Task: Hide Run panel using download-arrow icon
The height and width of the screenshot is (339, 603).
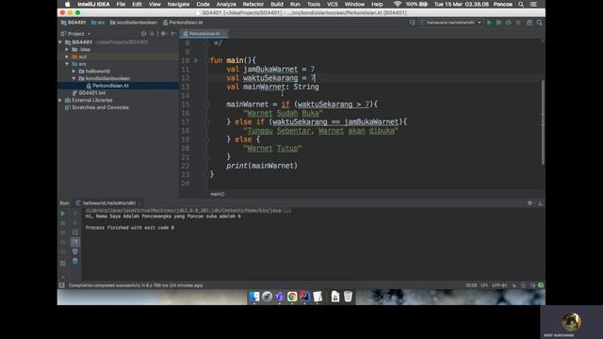Action: tap(540, 203)
